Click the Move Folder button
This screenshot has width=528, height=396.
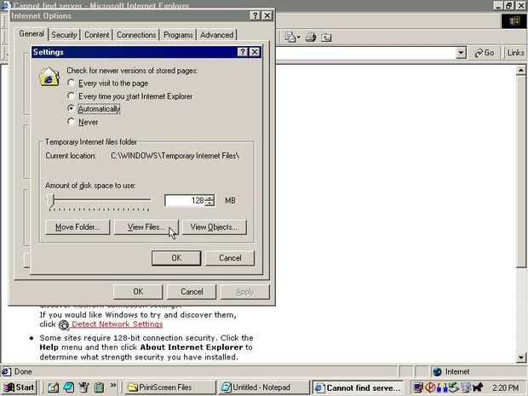coord(77,227)
